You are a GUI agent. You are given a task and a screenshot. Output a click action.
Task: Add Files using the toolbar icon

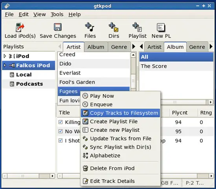click(90, 27)
